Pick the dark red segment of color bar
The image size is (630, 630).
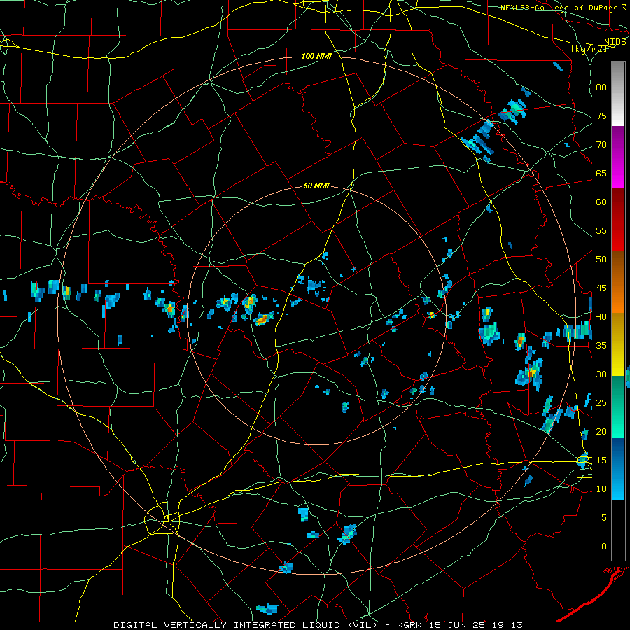click(x=618, y=220)
